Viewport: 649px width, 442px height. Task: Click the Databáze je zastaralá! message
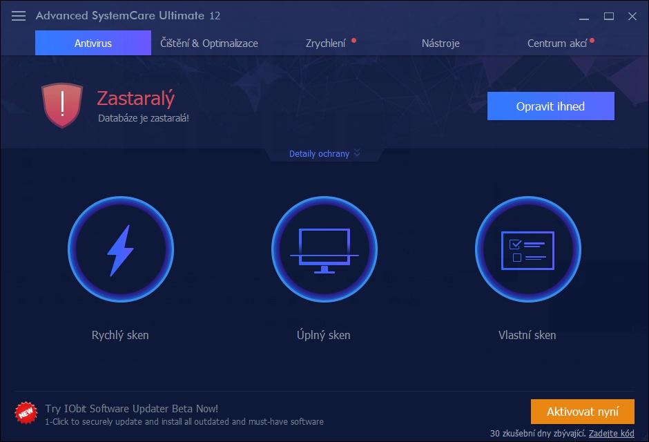click(144, 118)
